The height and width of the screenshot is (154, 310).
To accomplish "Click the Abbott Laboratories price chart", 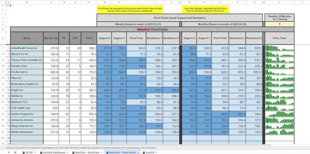I will 279,132.
